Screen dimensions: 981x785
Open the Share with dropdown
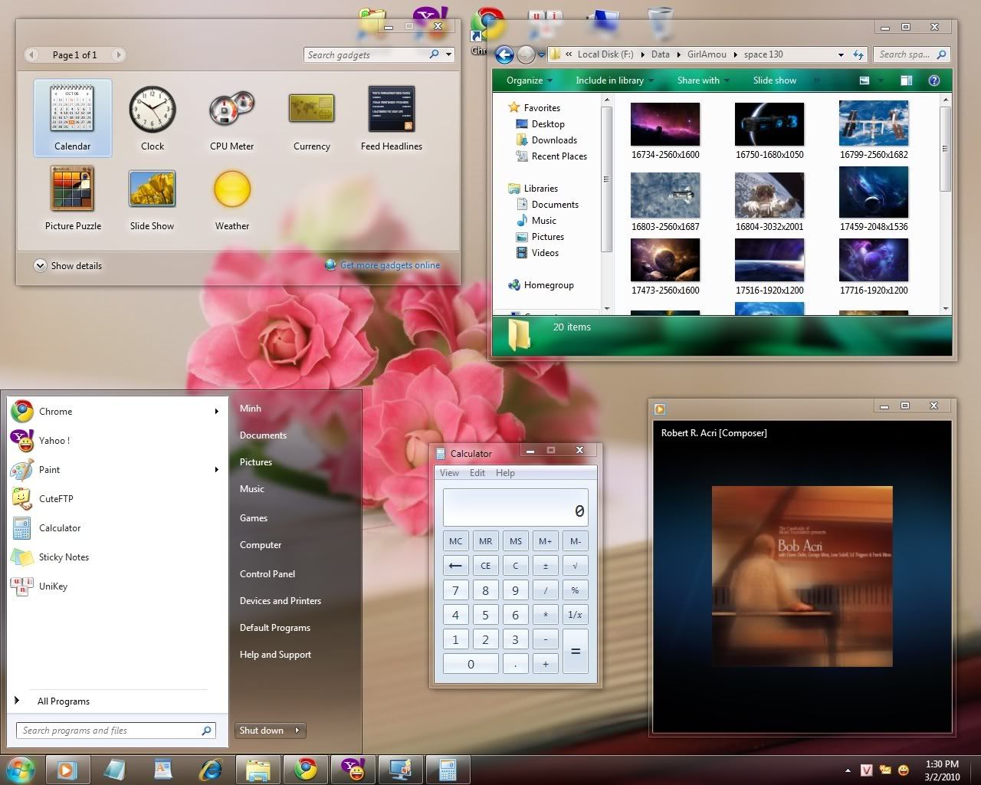coord(703,80)
